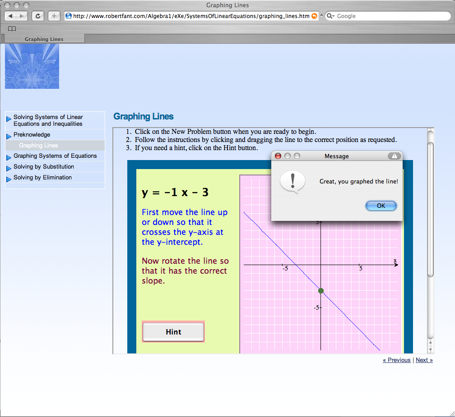455x417 pixels.
Task: Open the bookmarks book icon
Action: [x=12, y=29]
